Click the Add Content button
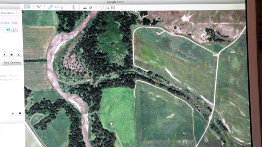This screenshot has height=147, width=262. [x=12, y=62]
